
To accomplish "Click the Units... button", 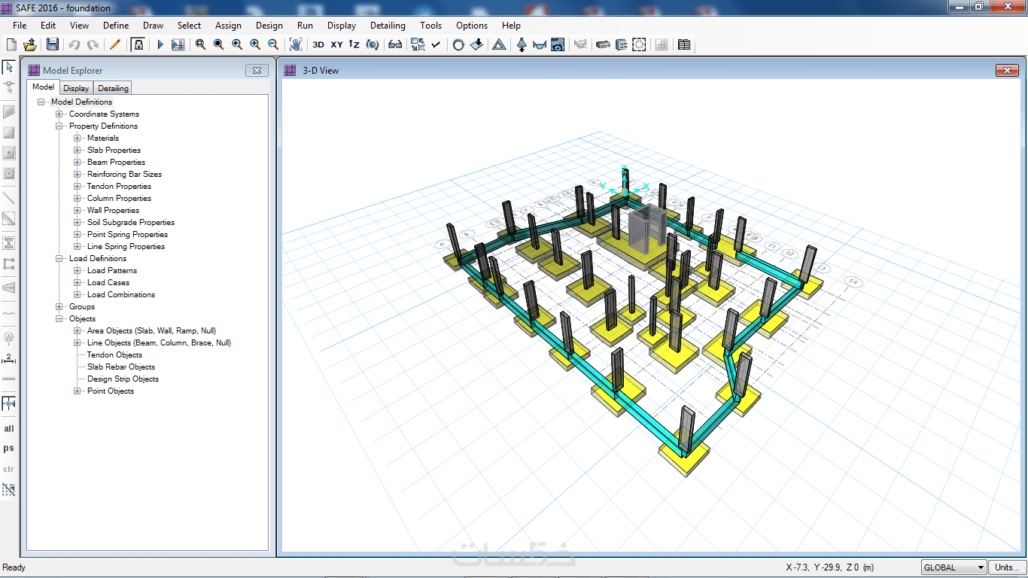I will 1008,567.
